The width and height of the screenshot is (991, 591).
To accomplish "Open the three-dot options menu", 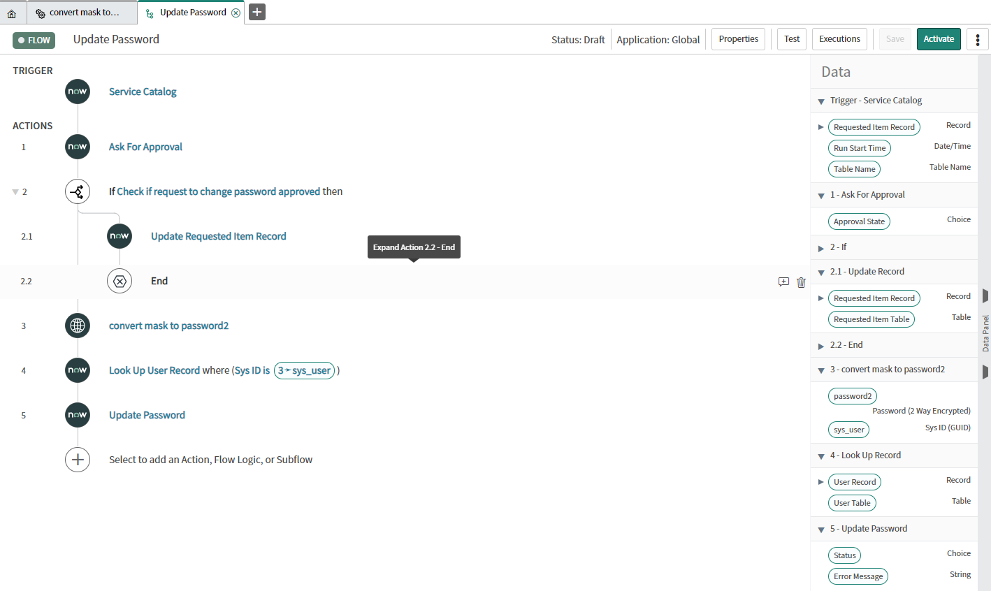I will coord(977,39).
